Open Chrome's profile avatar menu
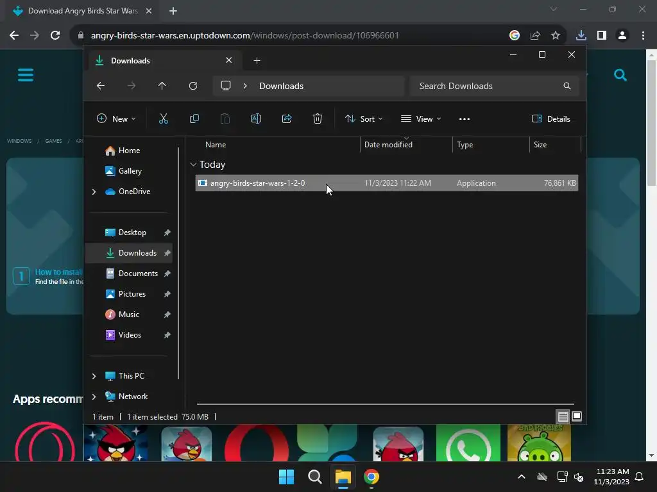 click(622, 35)
